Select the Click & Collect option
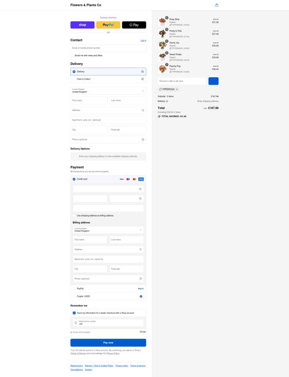Viewport: 289px width, 377px height. (x=108, y=79)
